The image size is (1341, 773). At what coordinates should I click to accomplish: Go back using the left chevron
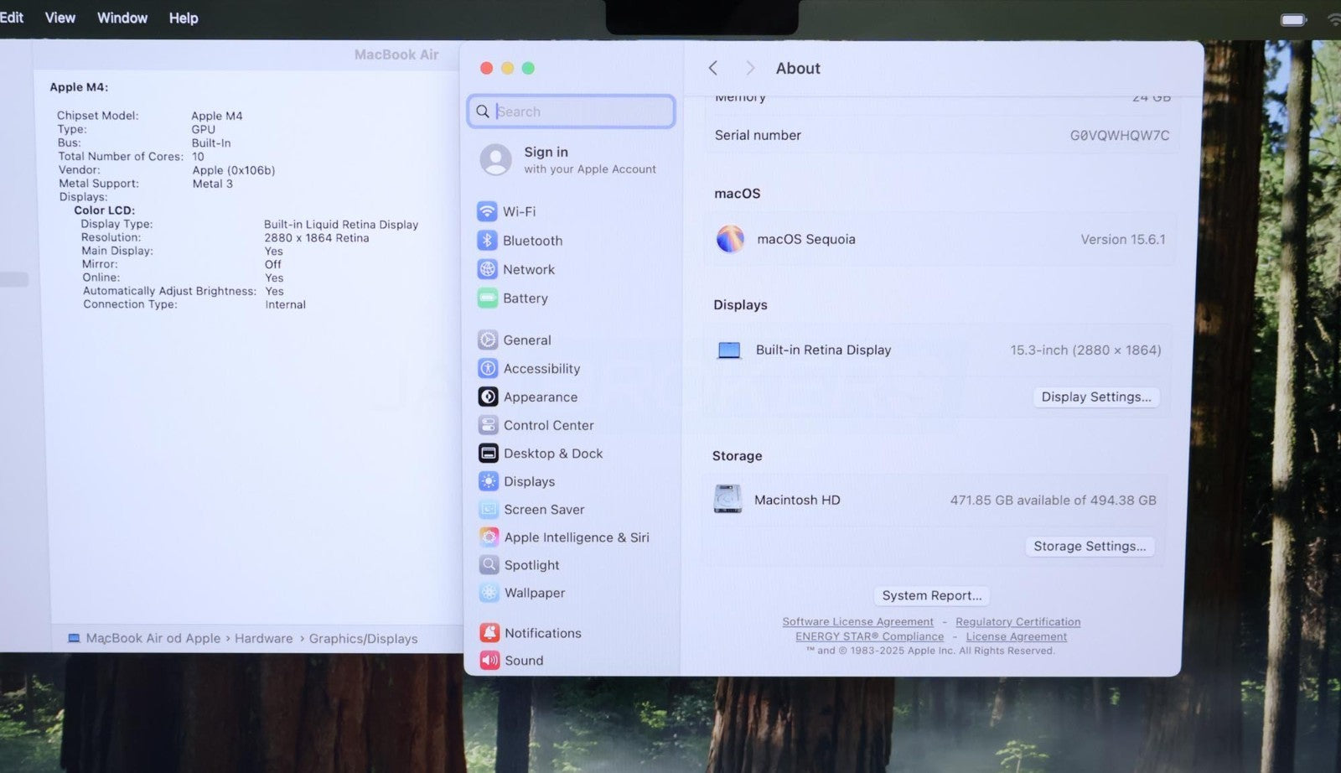click(x=713, y=69)
